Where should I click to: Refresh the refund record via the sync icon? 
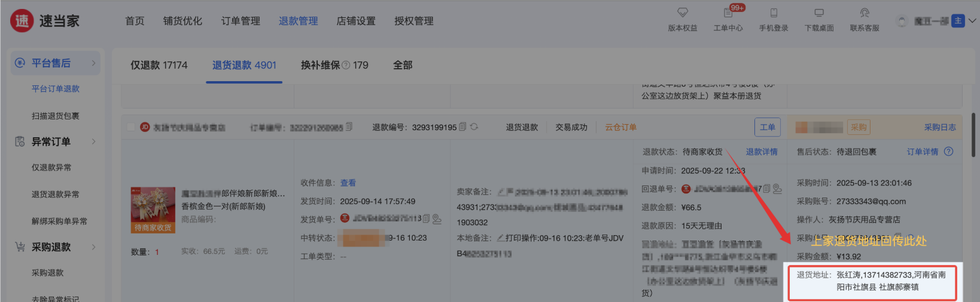pos(474,127)
